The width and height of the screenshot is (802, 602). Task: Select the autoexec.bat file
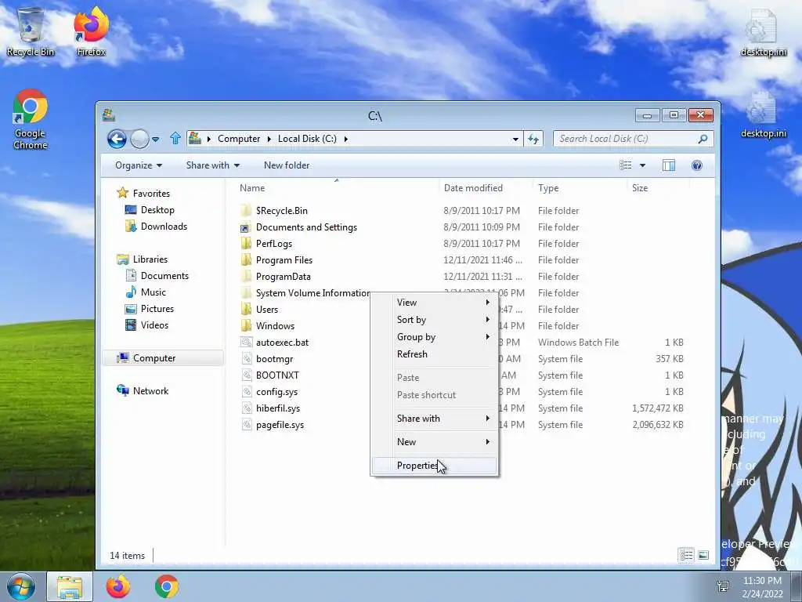click(275, 342)
